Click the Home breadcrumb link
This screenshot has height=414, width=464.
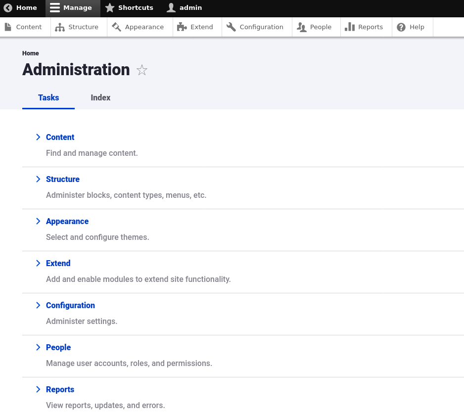coord(30,53)
